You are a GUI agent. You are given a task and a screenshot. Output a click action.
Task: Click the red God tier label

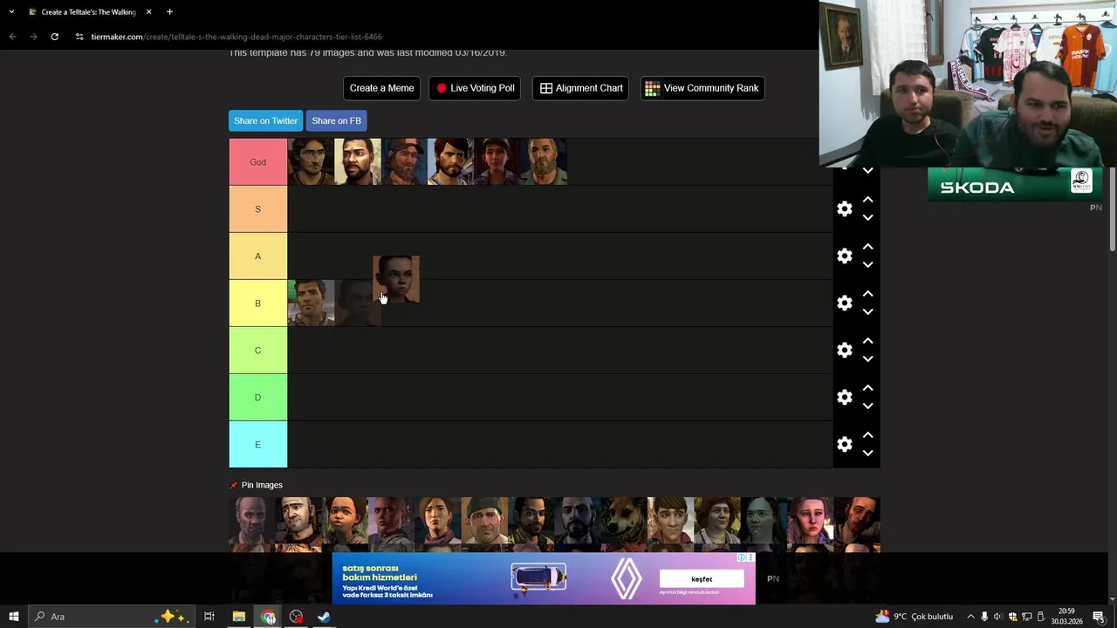(x=257, y=162)
